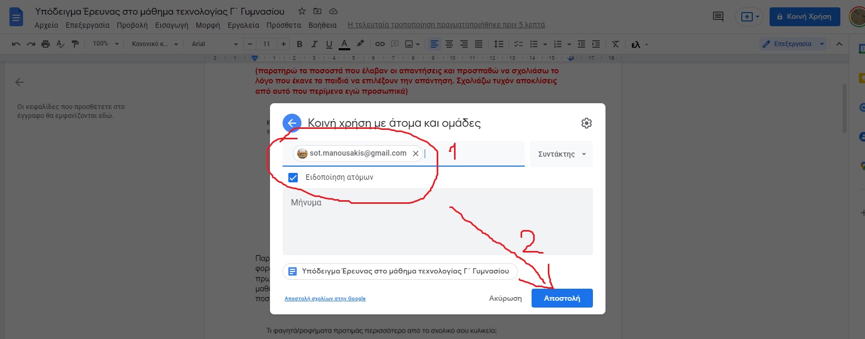865x339 pixels.
Task: Open the ελ input tools dropdown
Action: point(640,45)
